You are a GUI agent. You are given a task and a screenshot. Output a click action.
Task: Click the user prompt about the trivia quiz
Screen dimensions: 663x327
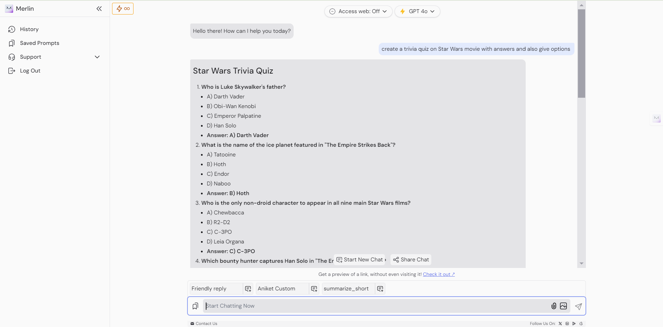[476, 49]
